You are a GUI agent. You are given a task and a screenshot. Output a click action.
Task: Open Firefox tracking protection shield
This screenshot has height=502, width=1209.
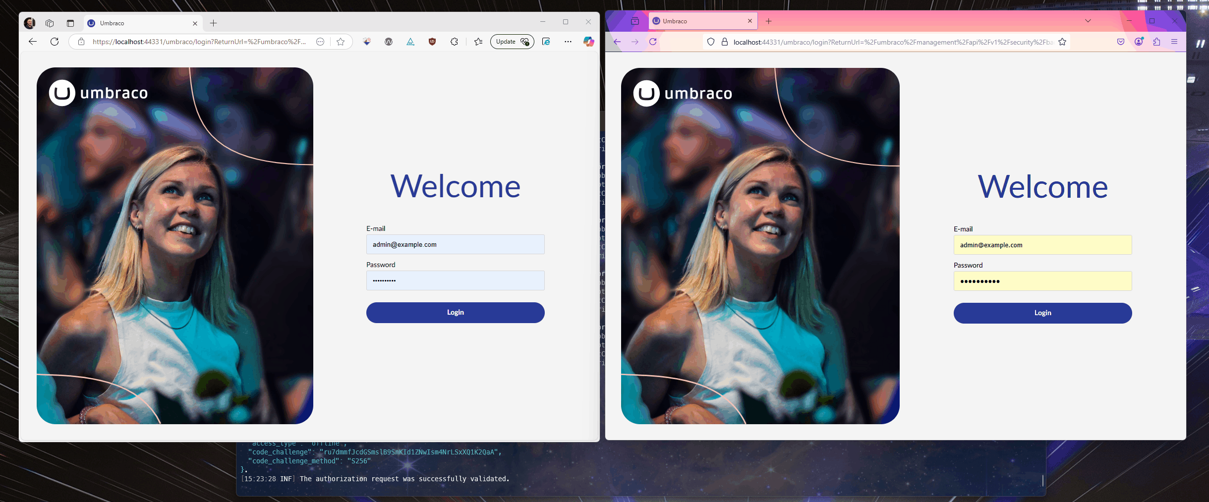[711, 42]
